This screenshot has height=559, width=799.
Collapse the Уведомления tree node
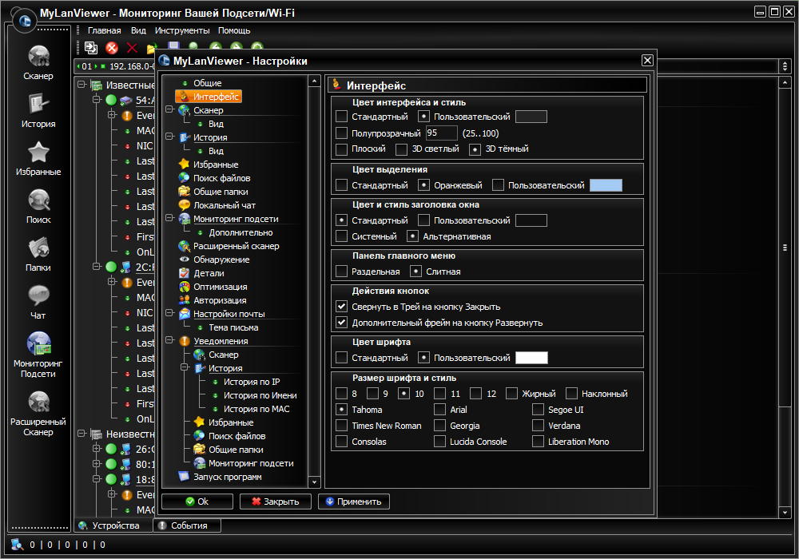click(169, 341)
